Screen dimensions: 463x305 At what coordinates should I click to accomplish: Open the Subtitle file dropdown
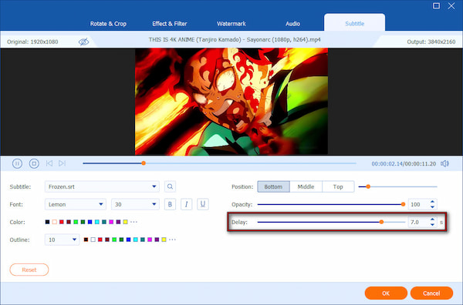coord(102,186)
